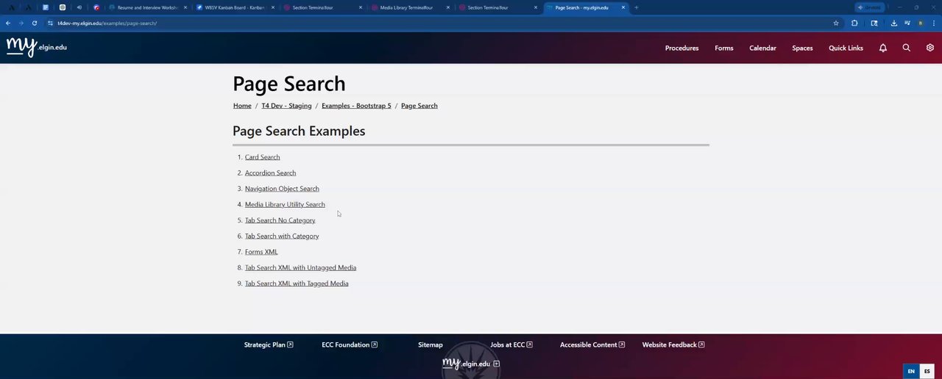Open Tab Search XML with Tagged Media
The width and height of the screenshot is (942, 379).
pos(297,284)
